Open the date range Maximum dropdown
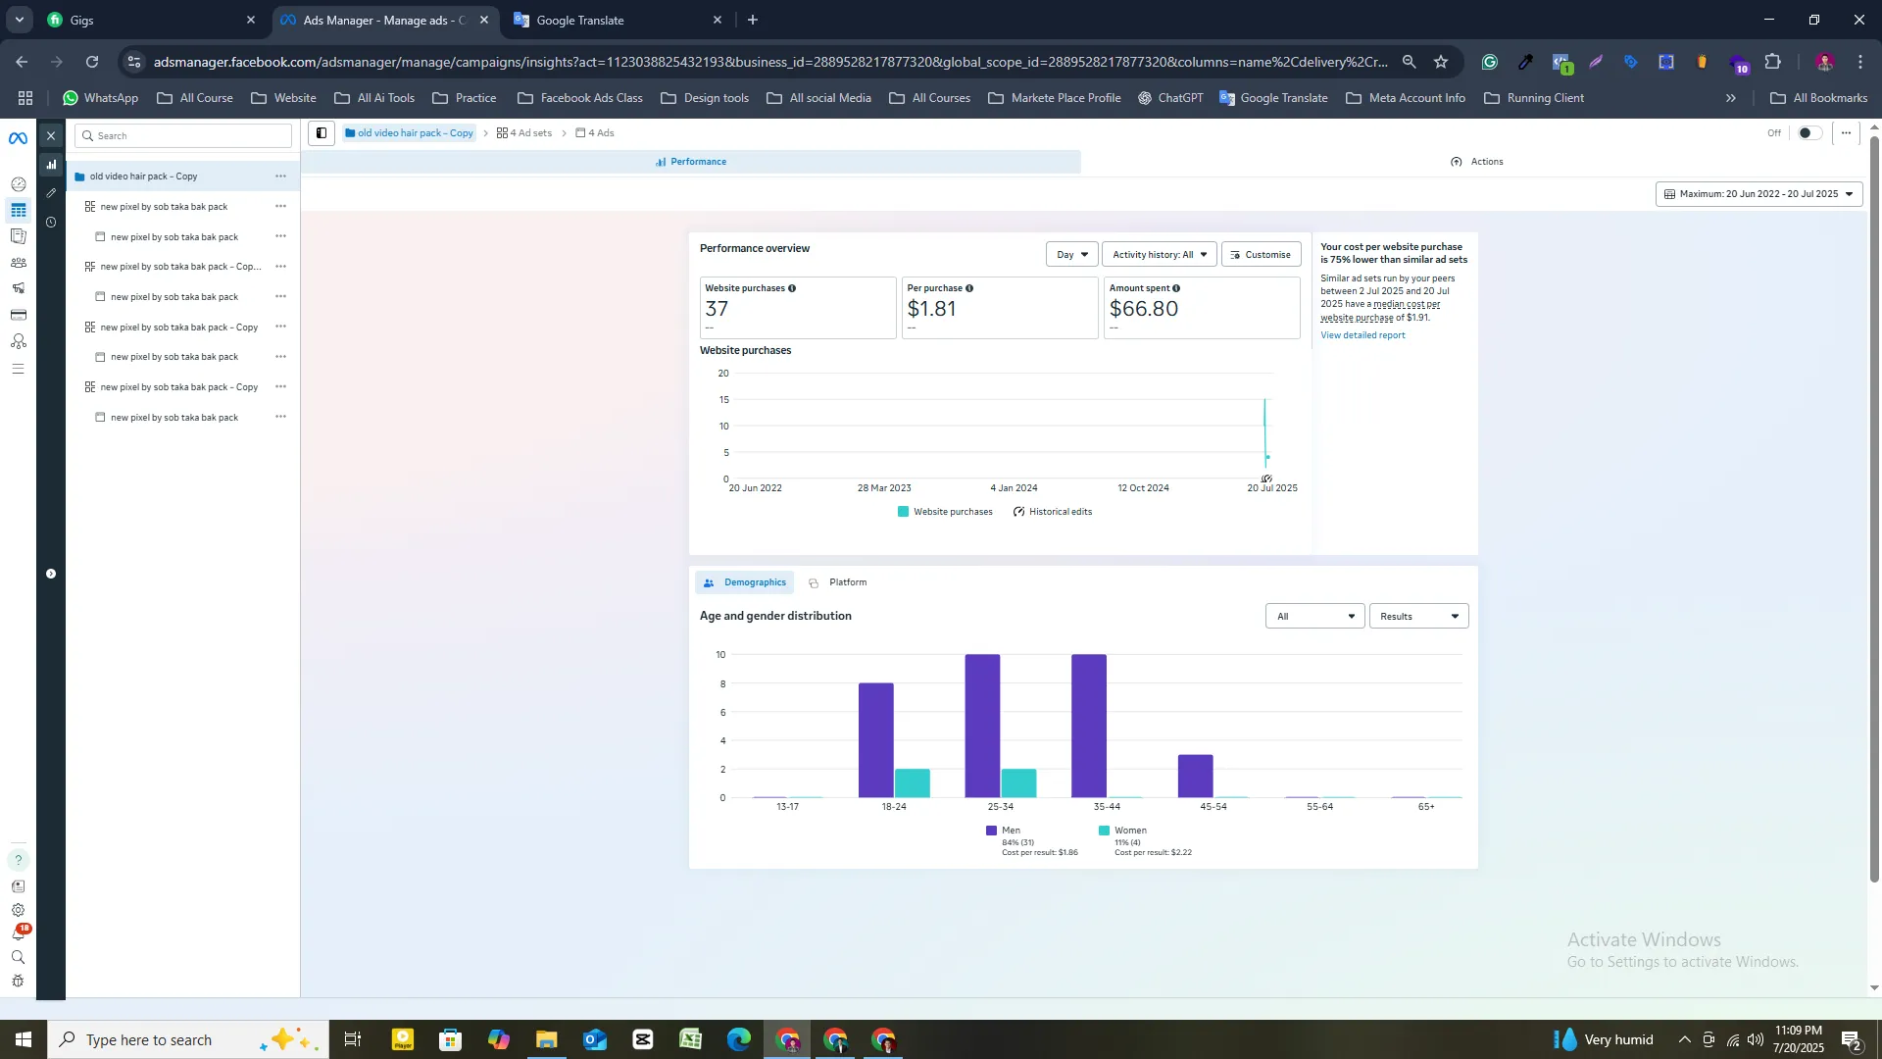The width and height of the screenshot is (1882, 1059). 1758,194
